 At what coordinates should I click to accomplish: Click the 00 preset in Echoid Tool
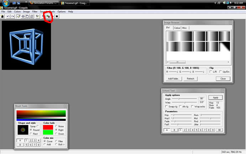point(219,130)
